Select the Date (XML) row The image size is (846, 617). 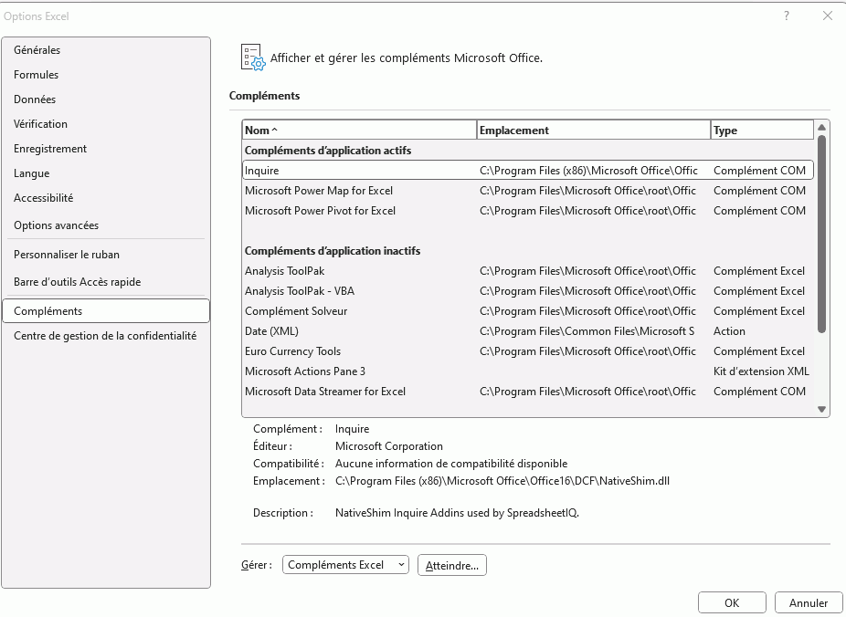point(528,331)
